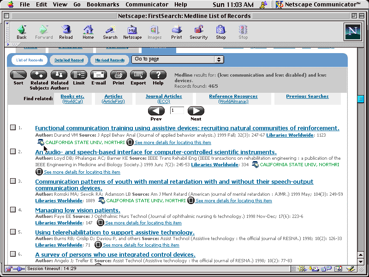Viewport: 369px width, 277px height.
Task: Open the View menu
Action: point(60,4)
